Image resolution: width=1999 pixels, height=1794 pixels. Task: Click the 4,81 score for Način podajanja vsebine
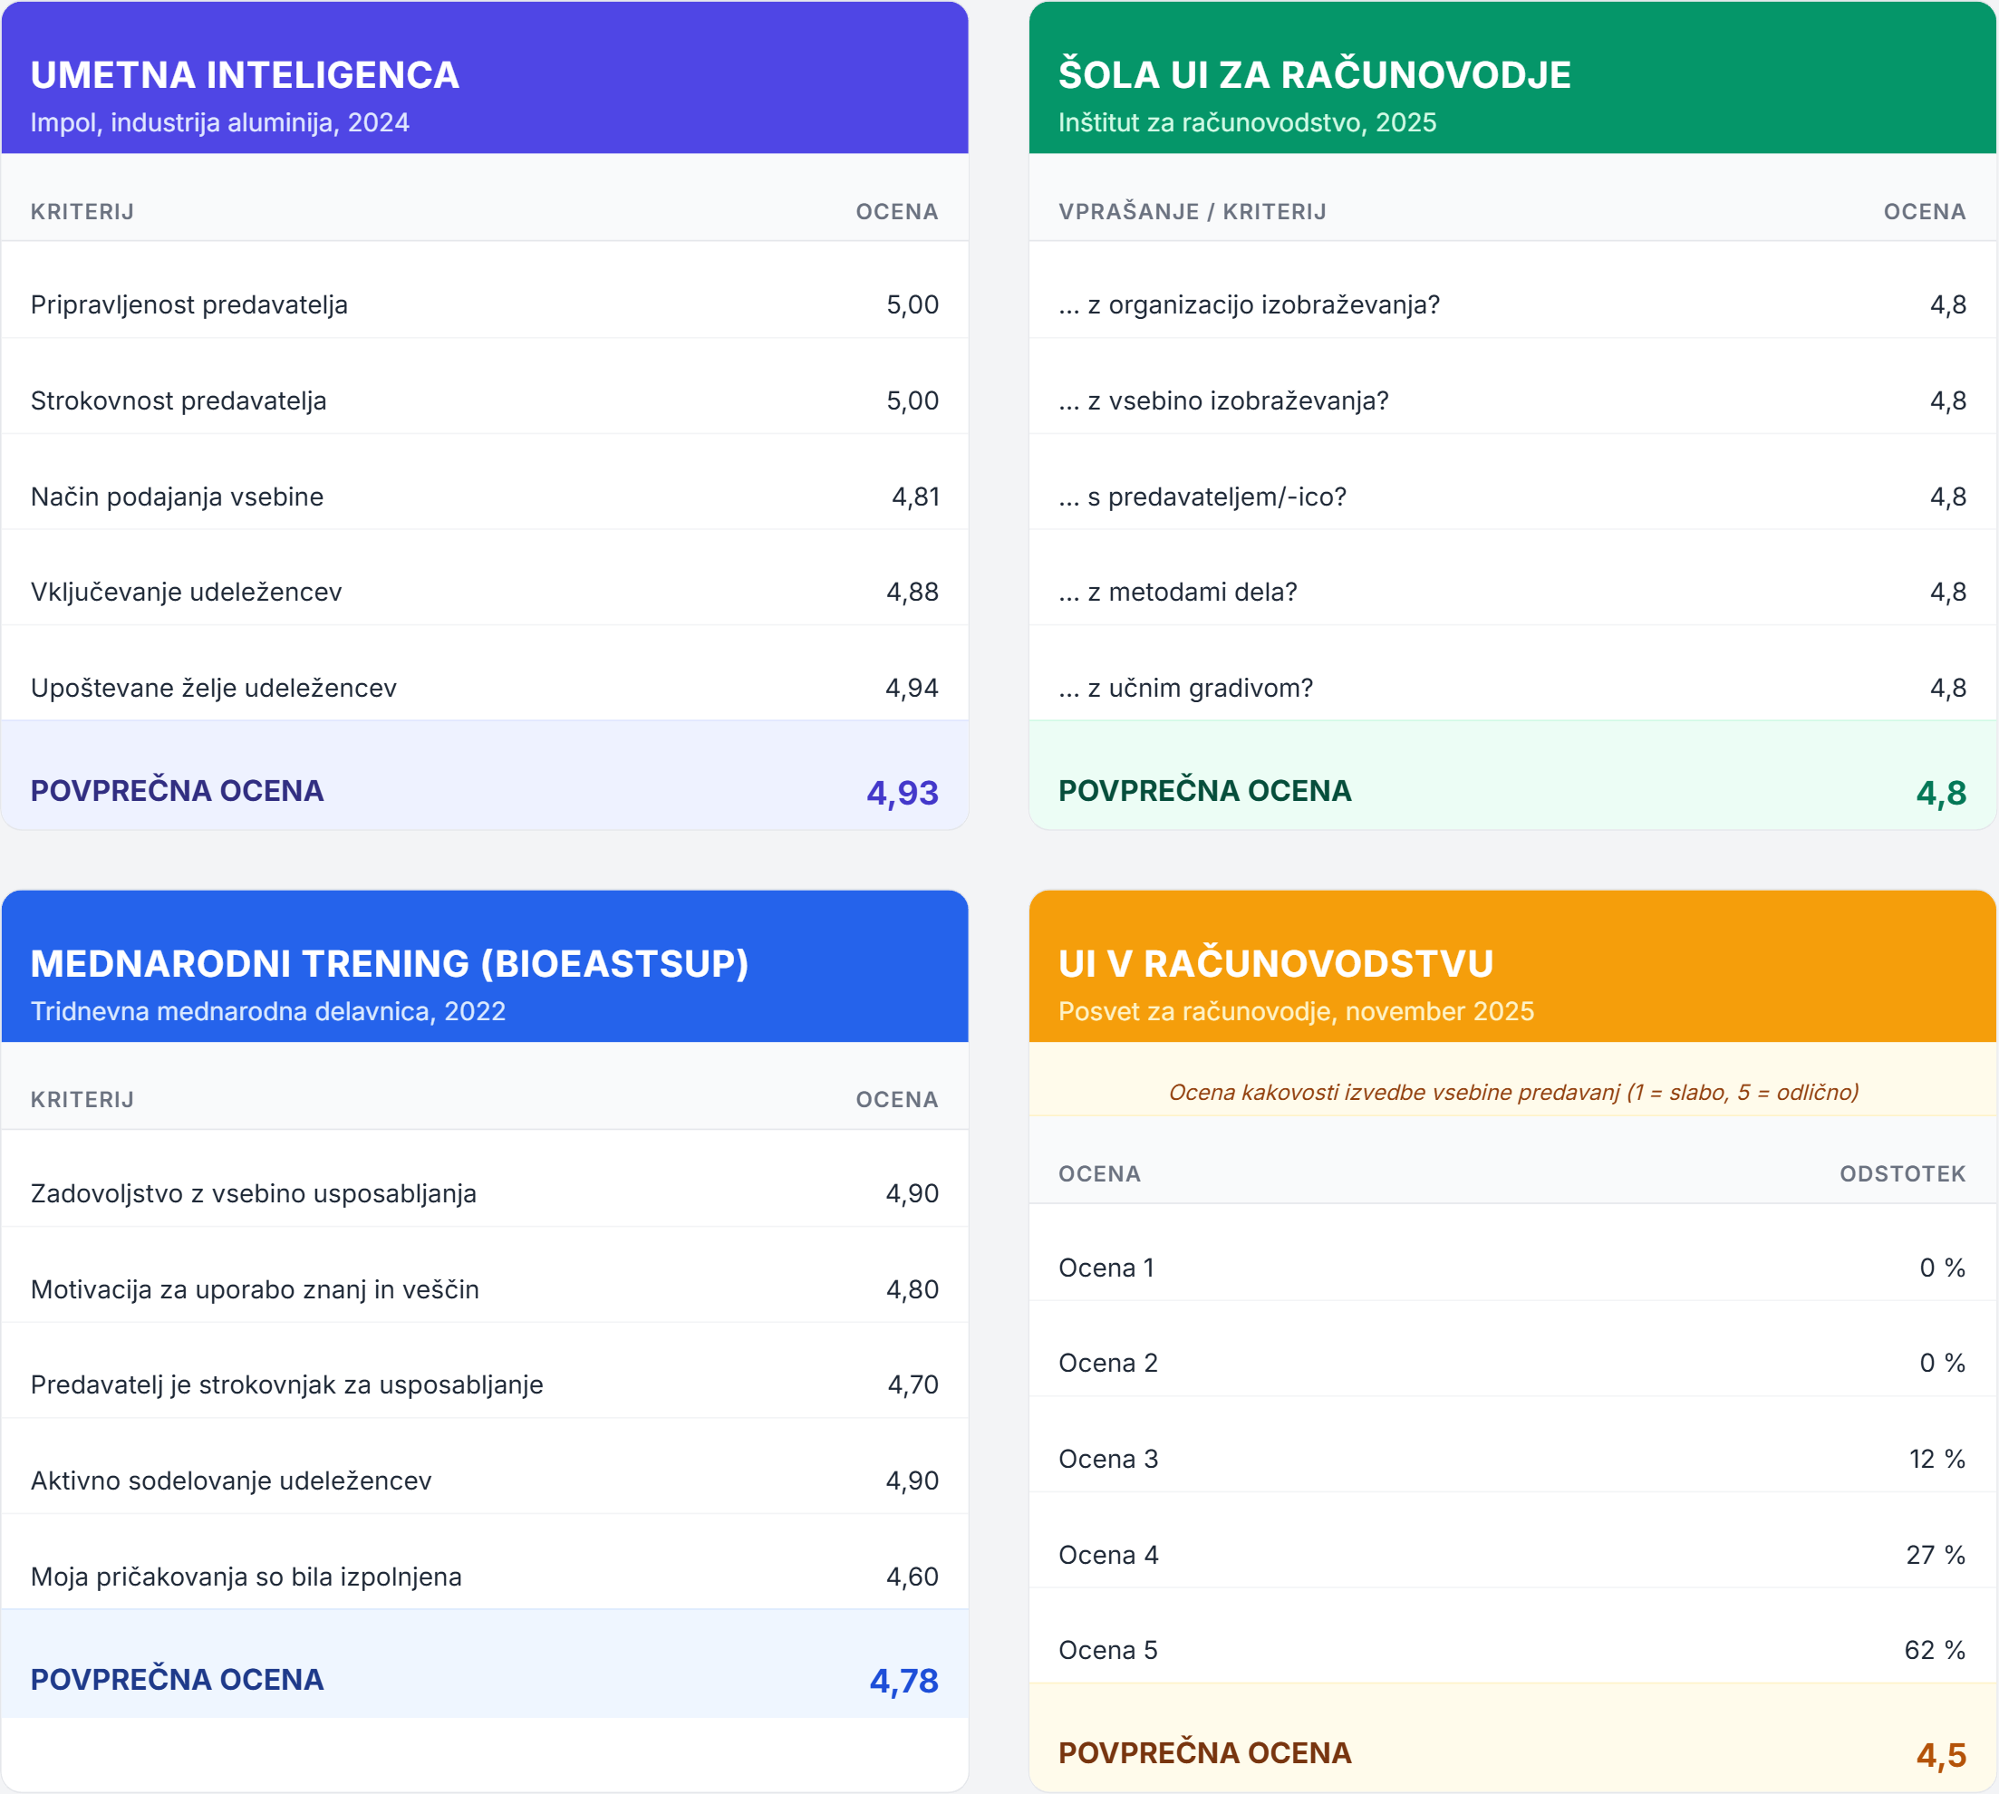pos(914,497)
